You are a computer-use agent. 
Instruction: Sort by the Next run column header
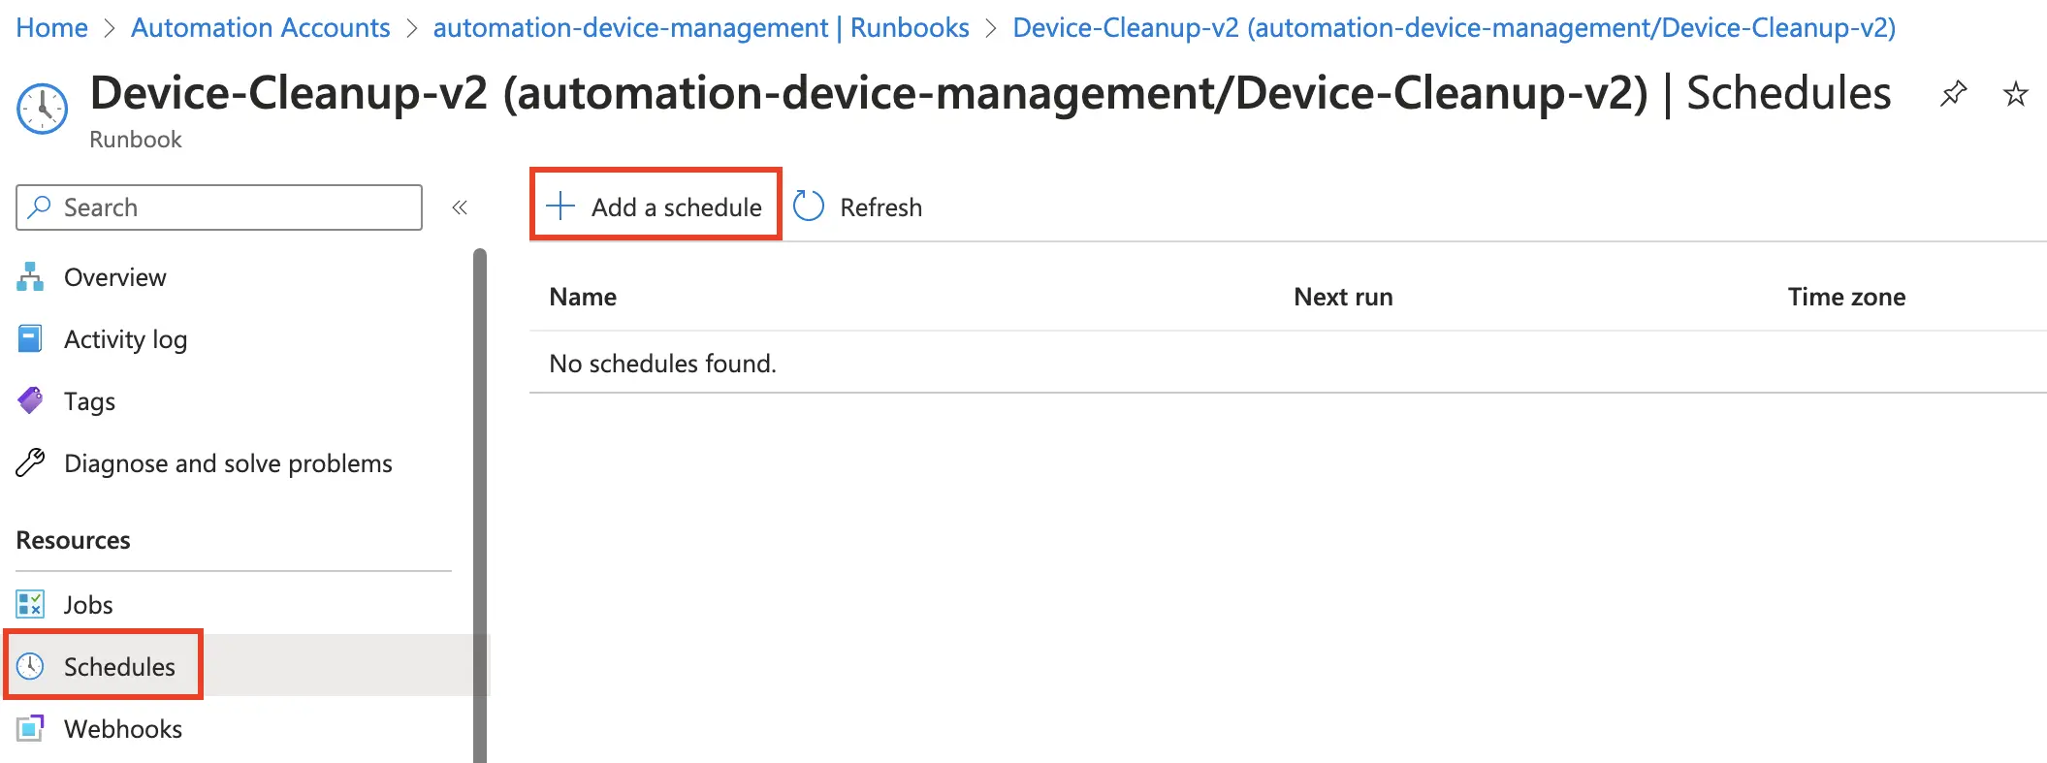[x=1343, y=297]
